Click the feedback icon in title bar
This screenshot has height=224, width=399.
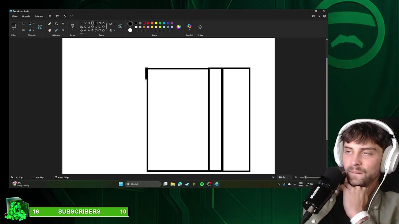(313, 16)
